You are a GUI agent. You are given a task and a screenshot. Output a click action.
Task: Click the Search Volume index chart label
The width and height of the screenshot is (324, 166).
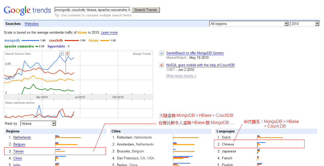(18, 54)
